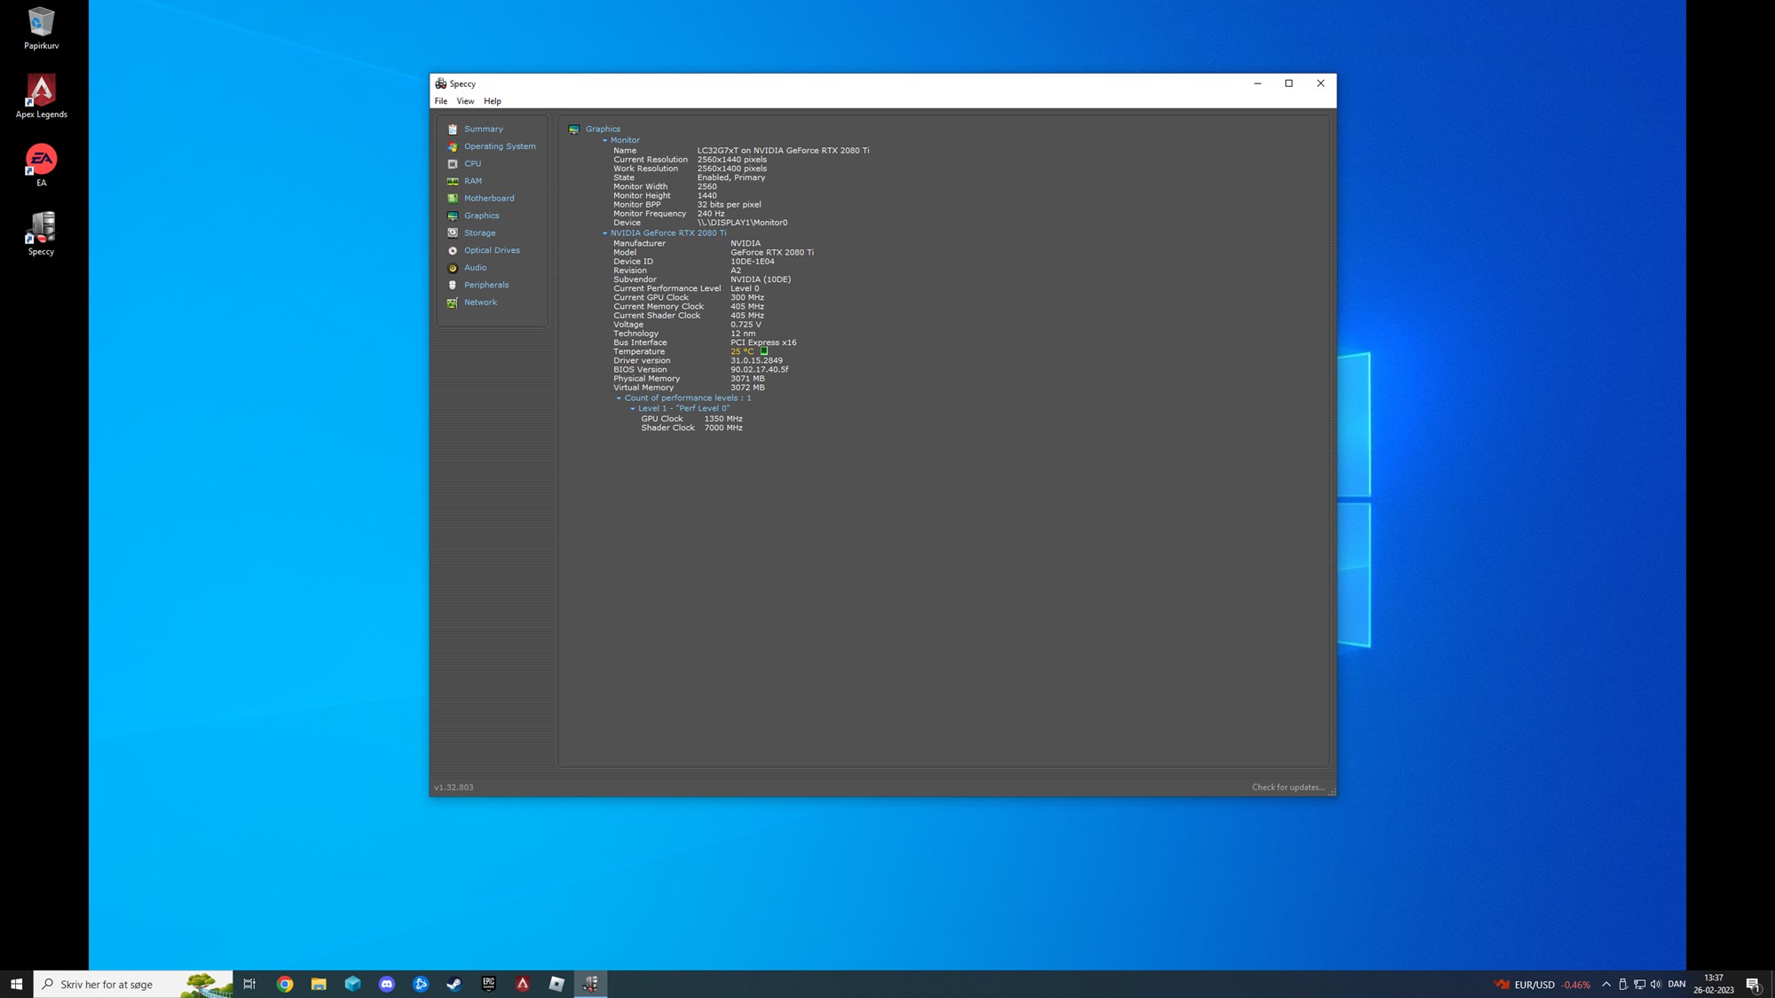Open Discord from the taskbar
This screenshot has height=998, width=1775.
[387, 984]
